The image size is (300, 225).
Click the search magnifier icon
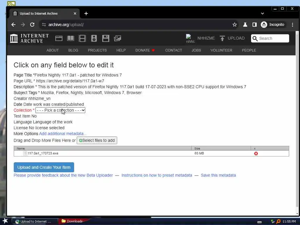pyautogui.click(x=255, y=38)
